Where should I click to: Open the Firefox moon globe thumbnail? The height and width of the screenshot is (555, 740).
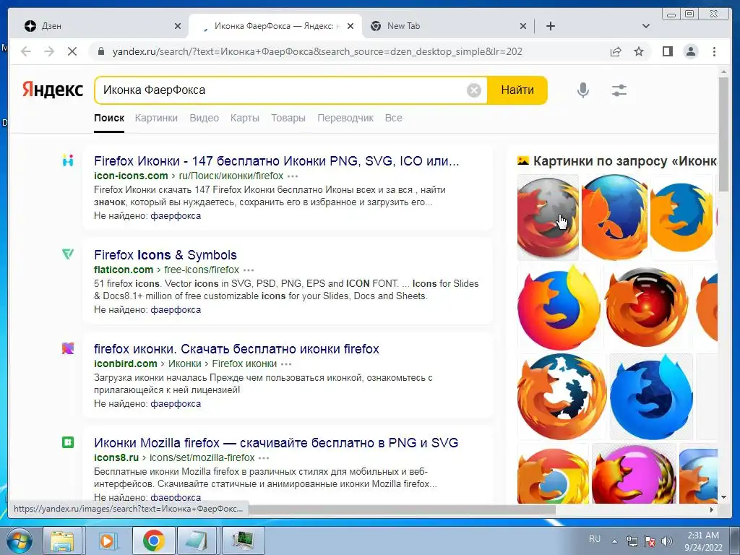[x=548, y=217]
